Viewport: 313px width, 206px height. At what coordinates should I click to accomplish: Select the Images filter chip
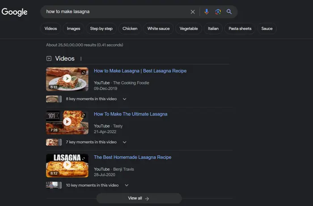73,29
